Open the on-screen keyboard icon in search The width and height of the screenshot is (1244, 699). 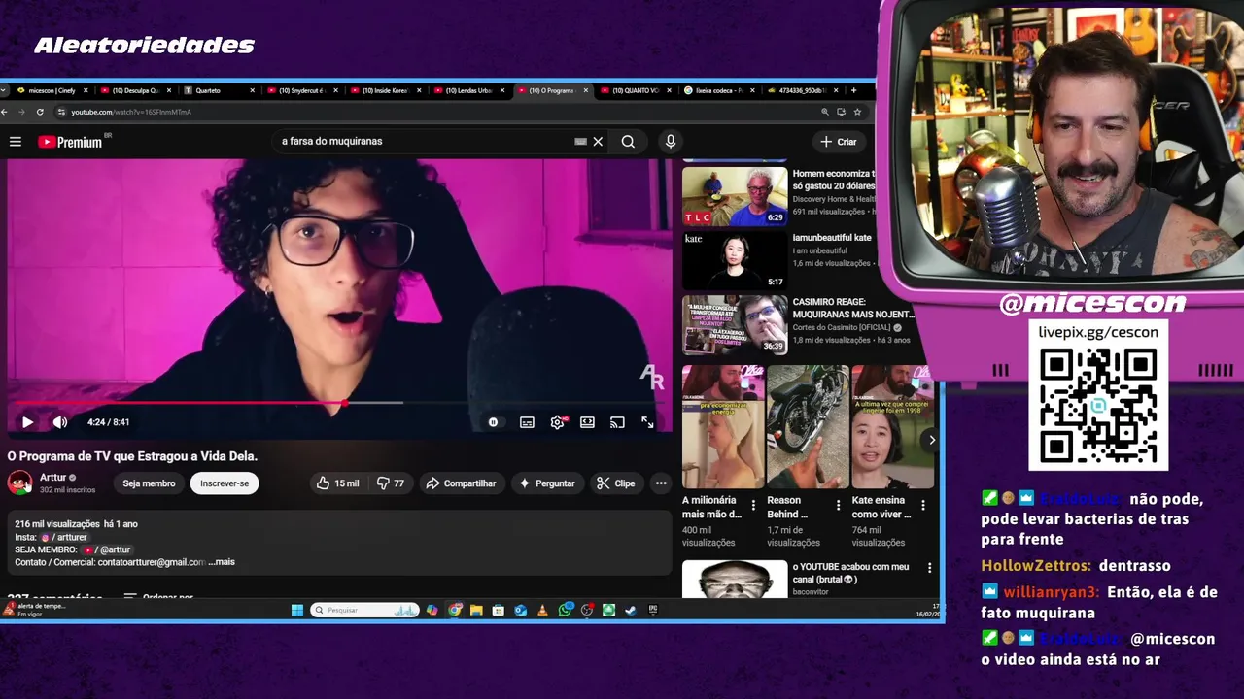580,142
